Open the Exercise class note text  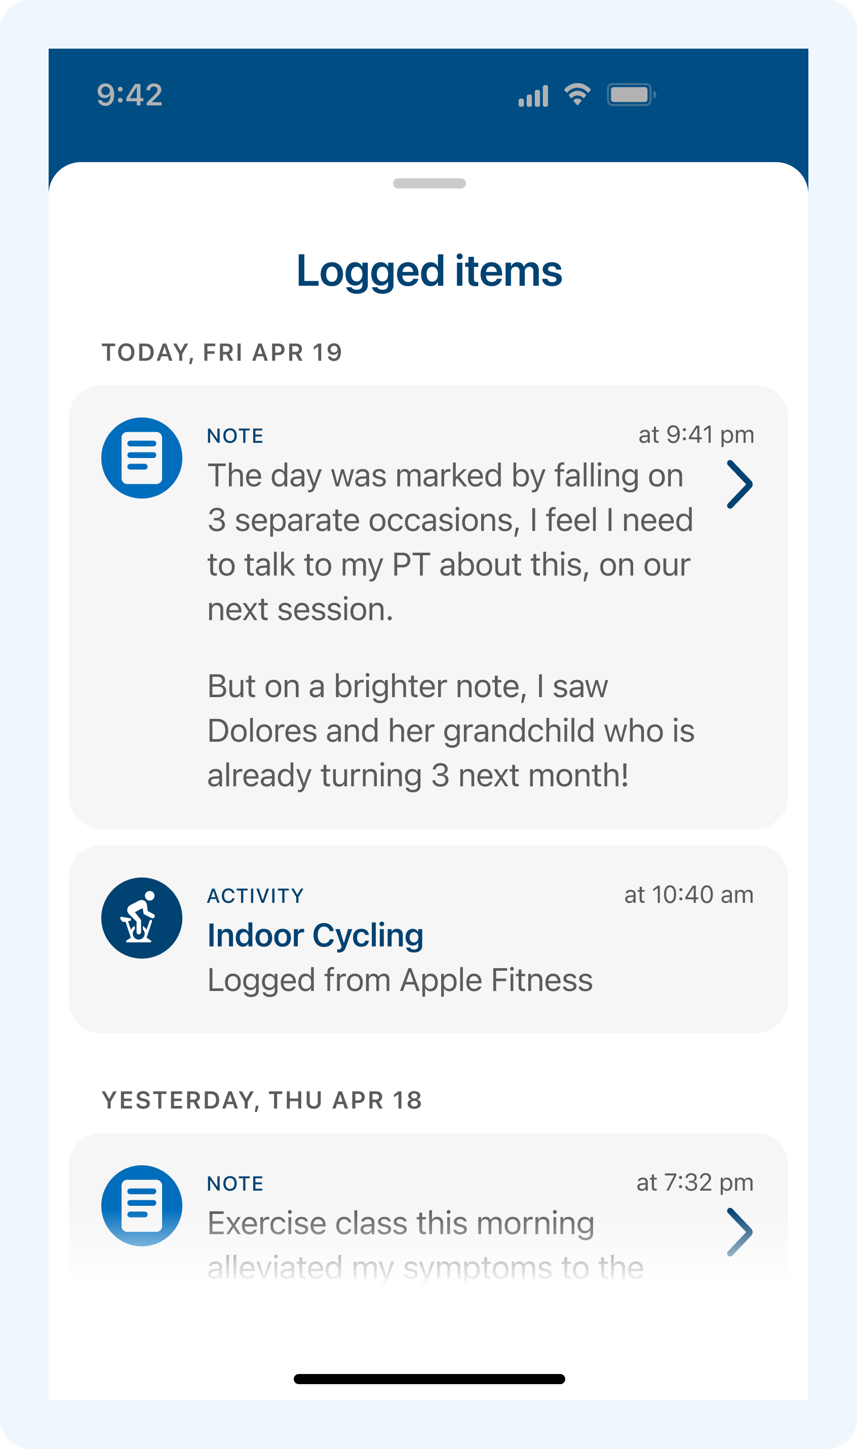point(401,1223)
